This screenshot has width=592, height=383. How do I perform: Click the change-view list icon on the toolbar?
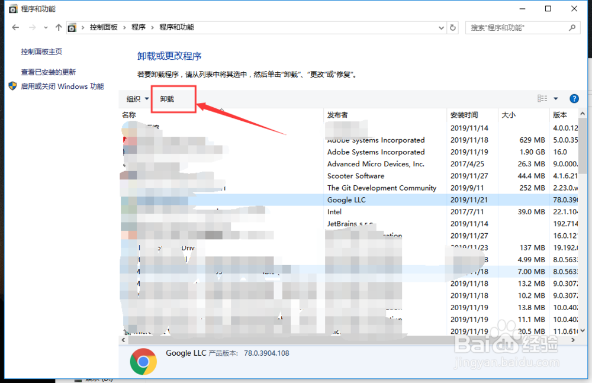[542, 98]
